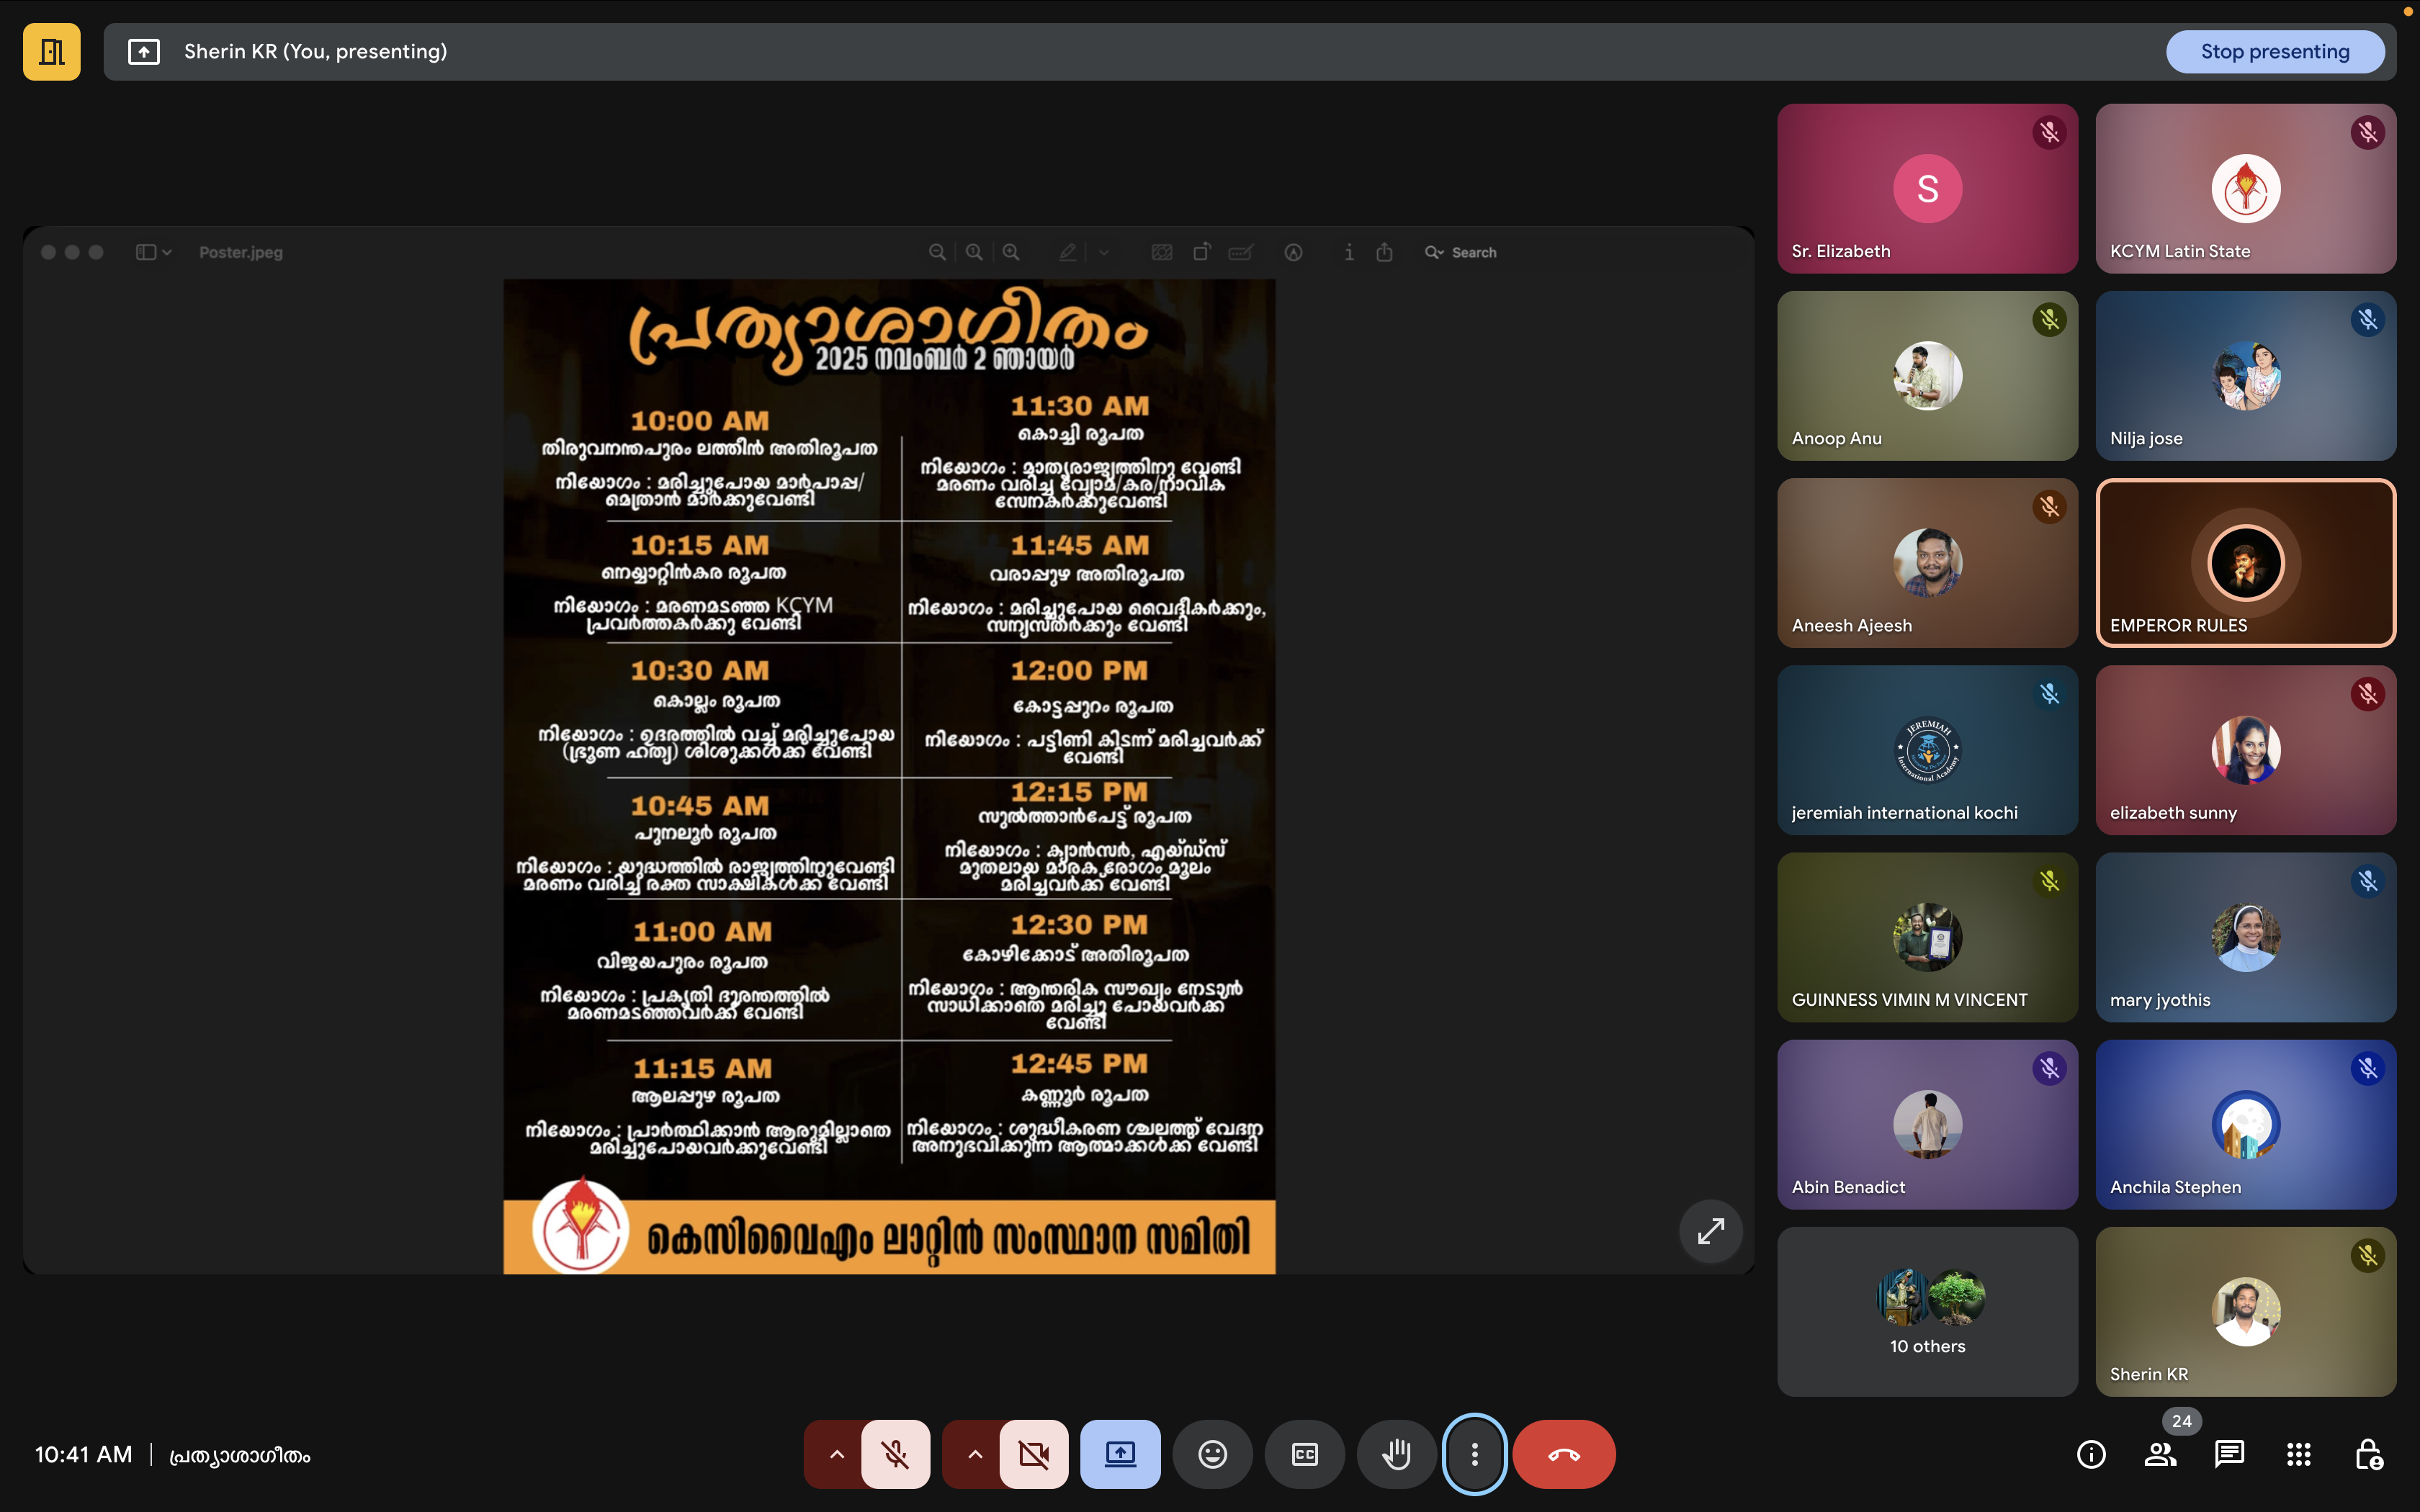This screenshot has width=2420, height=1512.
Task: Select Anchila Stephen participant tile
Action: click(2245, 1124)
